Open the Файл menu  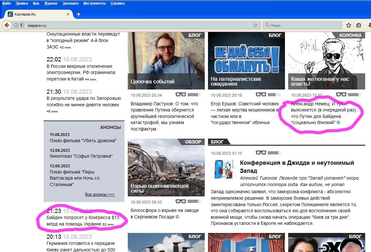(6, 3)
